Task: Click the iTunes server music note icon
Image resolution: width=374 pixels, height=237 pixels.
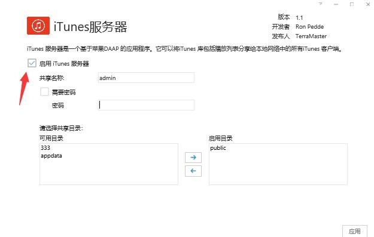Action: (x=38, y=26)
